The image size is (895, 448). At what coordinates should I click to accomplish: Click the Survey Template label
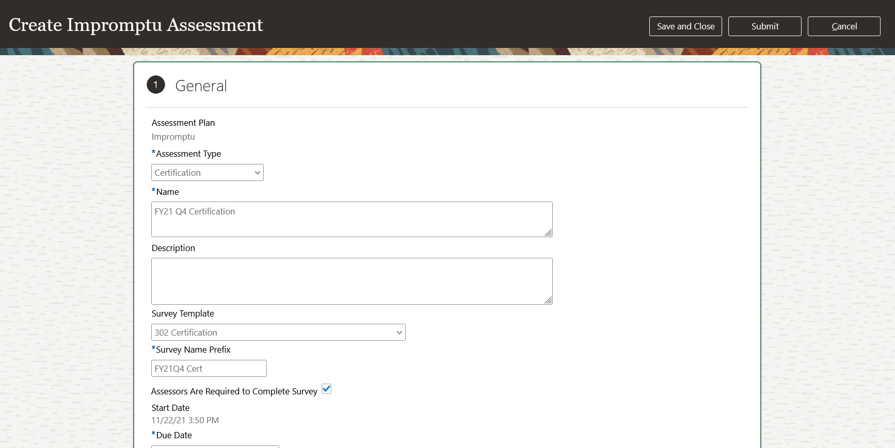click(x=183, y=313)
